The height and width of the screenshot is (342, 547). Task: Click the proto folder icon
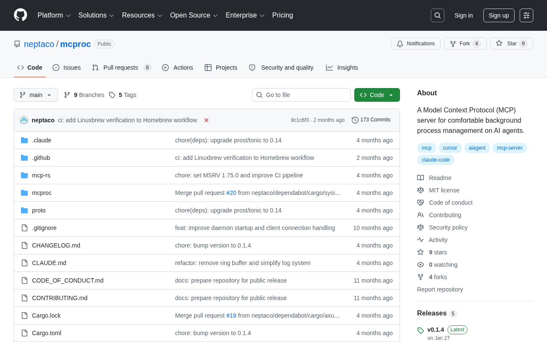[x=24, y=210]
